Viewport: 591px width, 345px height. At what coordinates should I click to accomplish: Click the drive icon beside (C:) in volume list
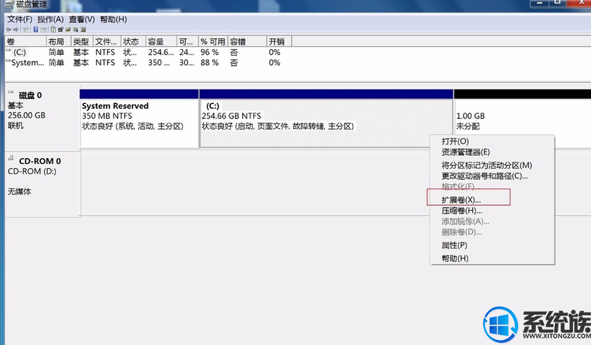pyautogui.click(x=8, y=50)
